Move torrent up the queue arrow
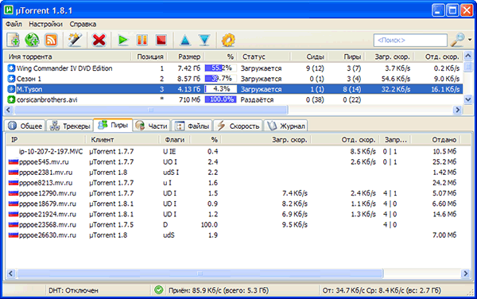Viewport: 477px width, 299px height. pyautogui.click(x=185, y=40)
